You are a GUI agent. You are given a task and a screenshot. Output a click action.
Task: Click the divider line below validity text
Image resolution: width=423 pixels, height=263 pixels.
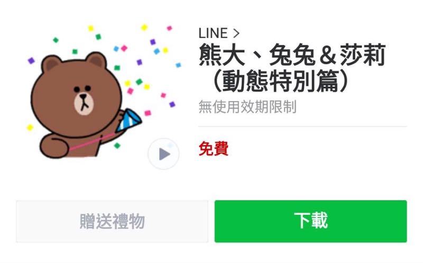pyautogui.click(x=302, y=126)
